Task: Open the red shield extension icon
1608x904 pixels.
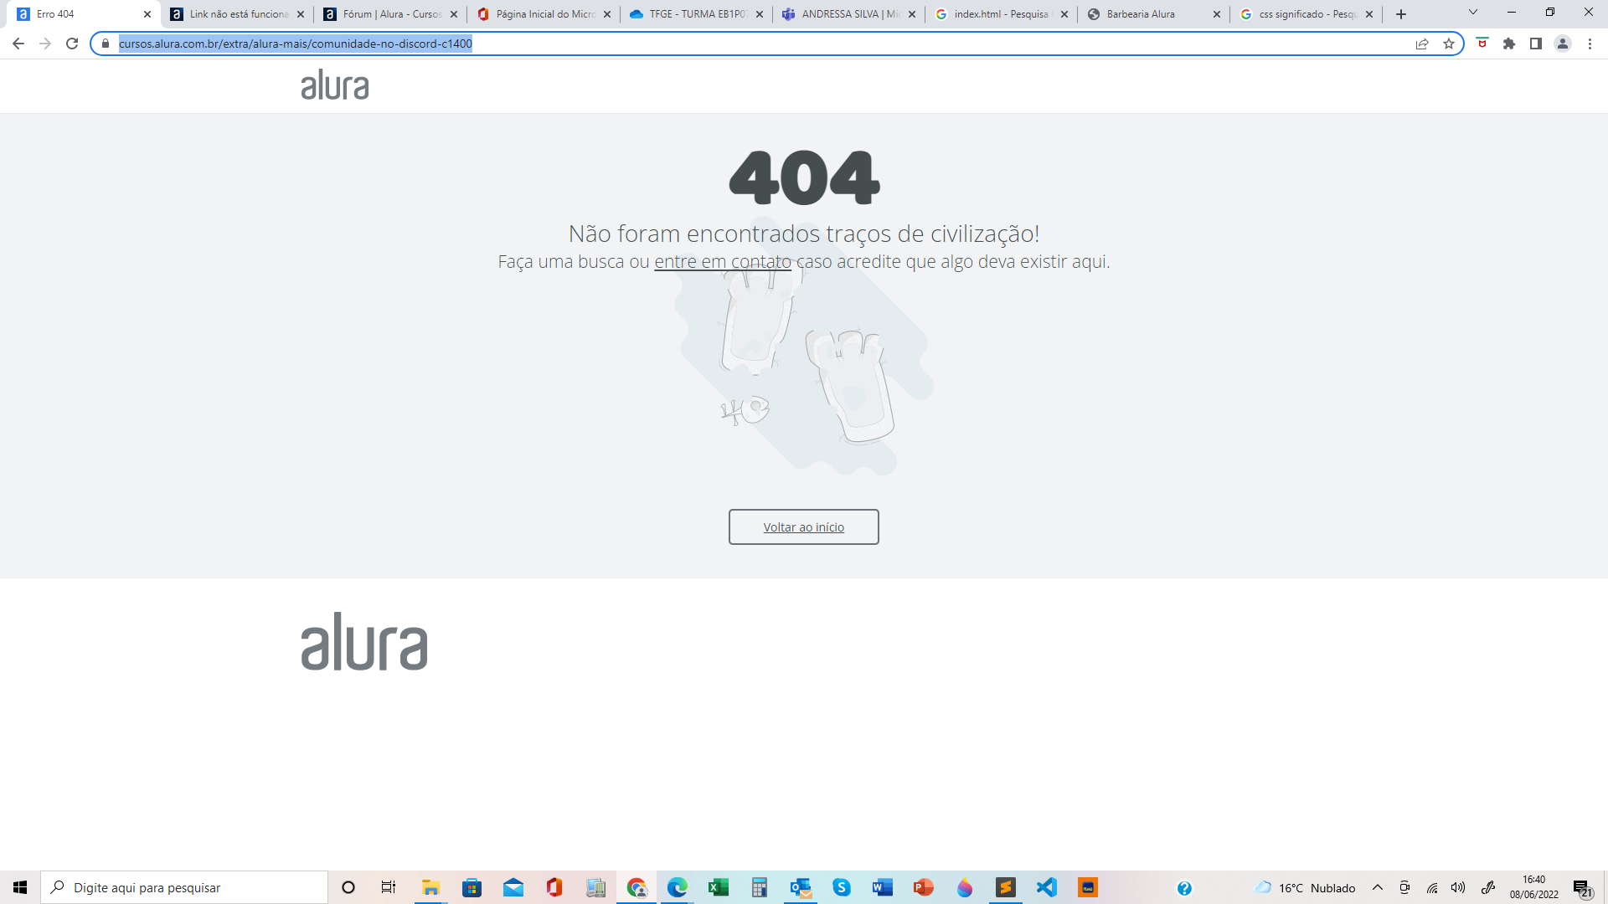Action: coord(1482,44)
